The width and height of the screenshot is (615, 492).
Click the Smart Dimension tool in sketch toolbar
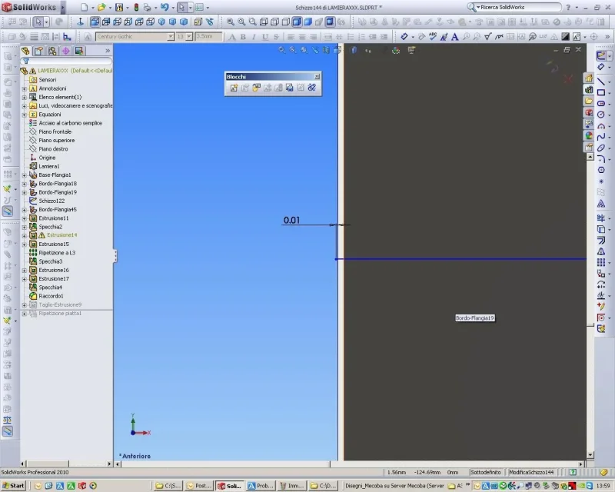[x=601, y=67]
